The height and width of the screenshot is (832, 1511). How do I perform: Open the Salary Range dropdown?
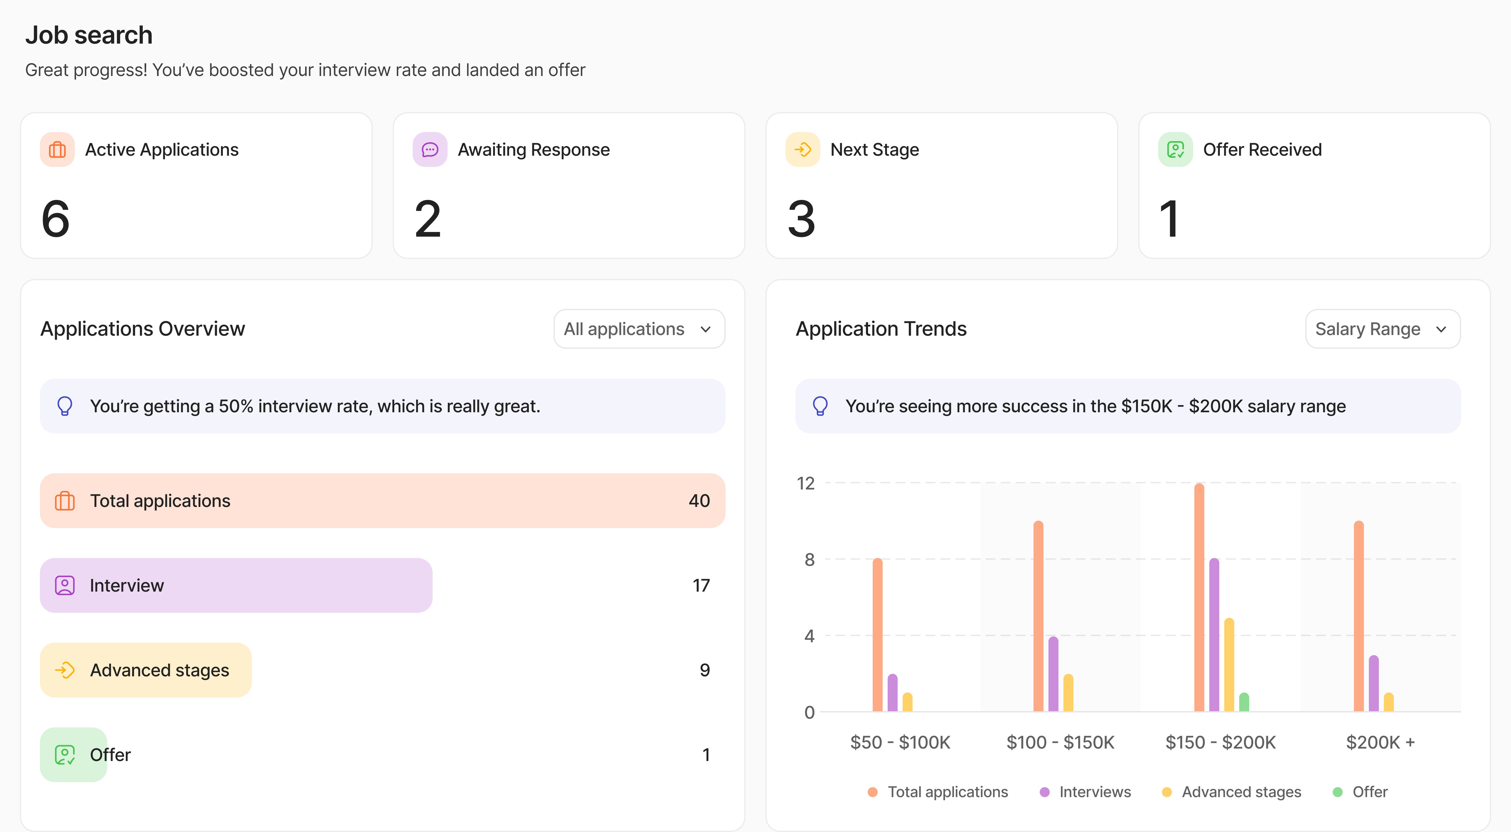[x=1383, y=329]
